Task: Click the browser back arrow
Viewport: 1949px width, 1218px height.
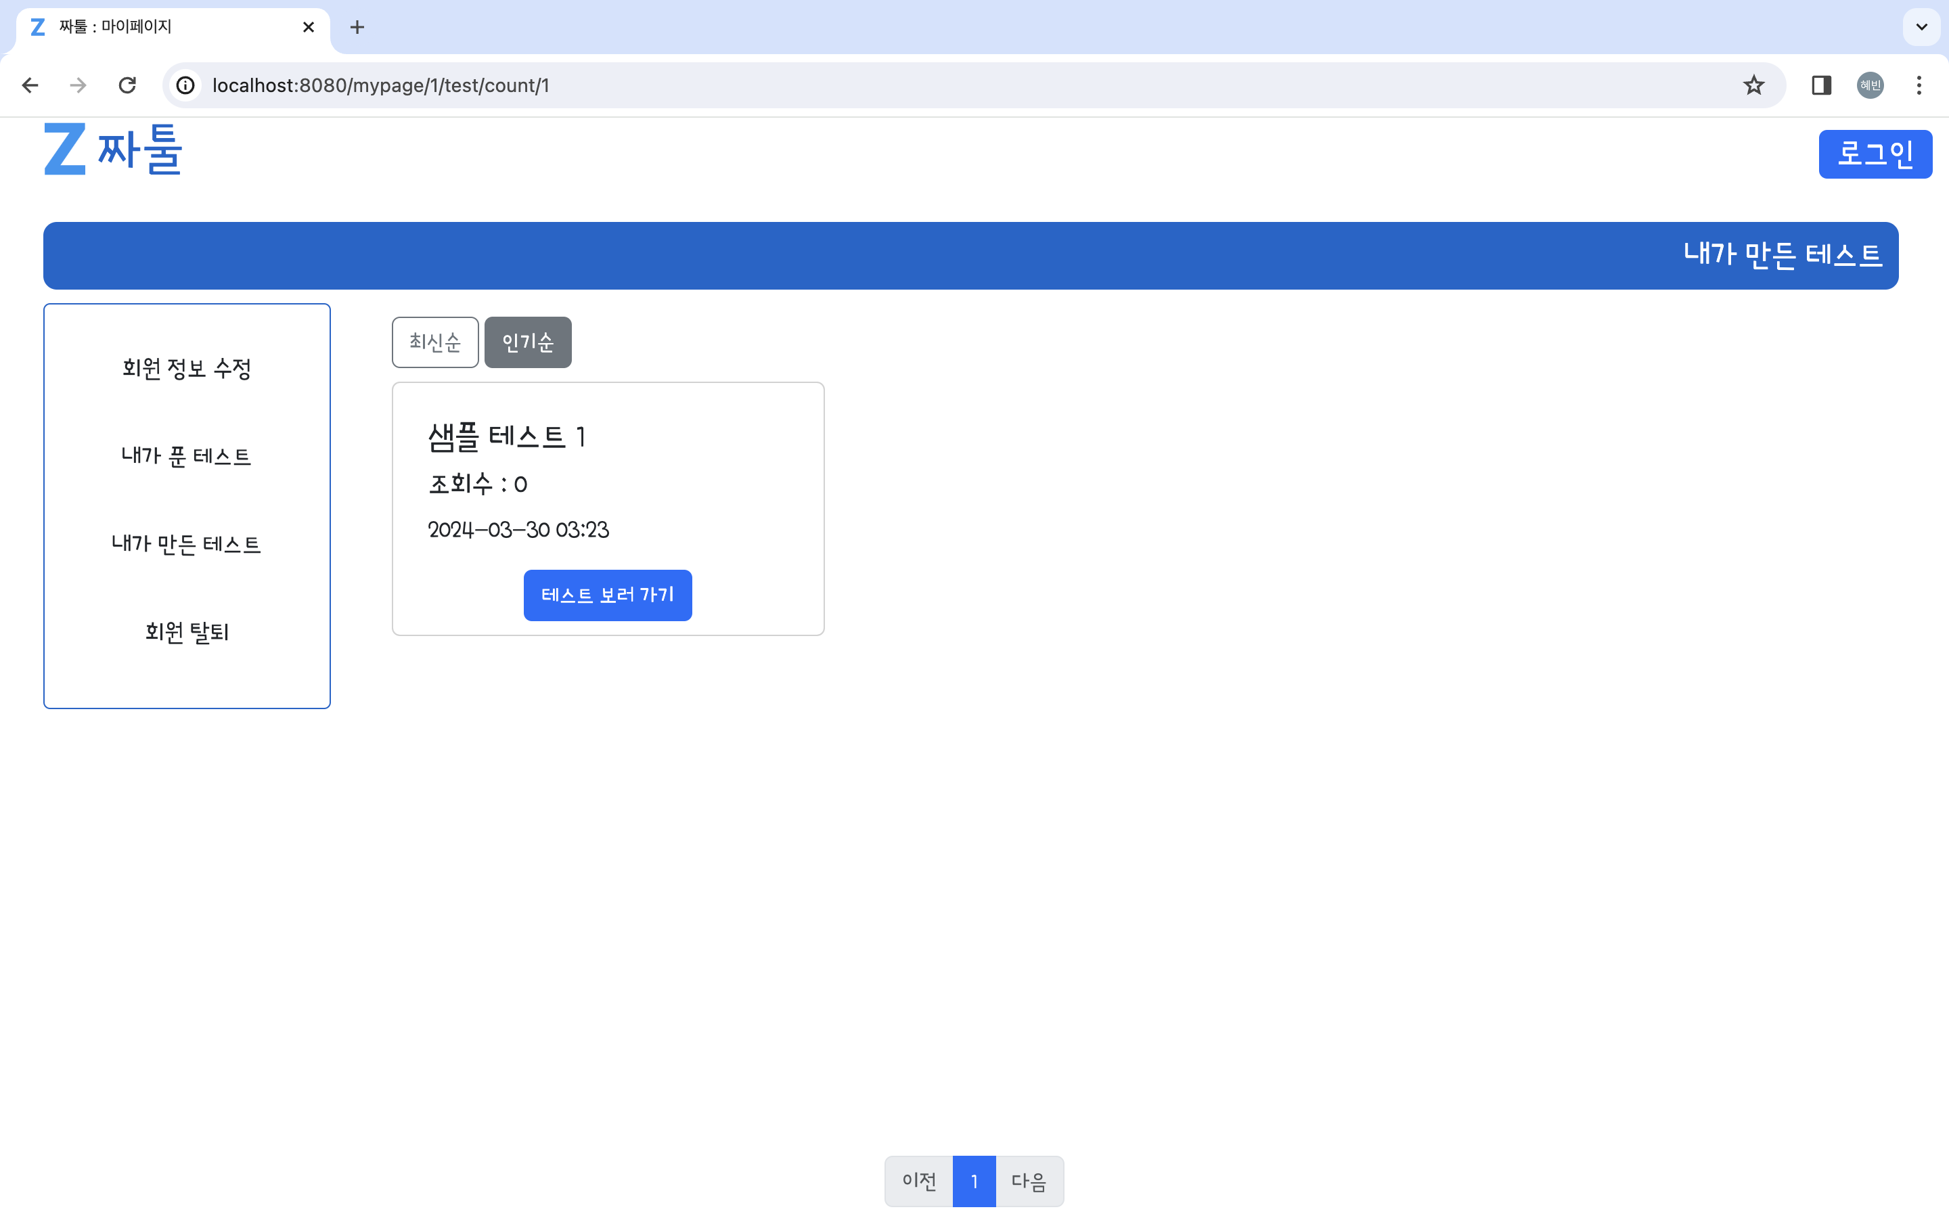Action: point(30,85)
